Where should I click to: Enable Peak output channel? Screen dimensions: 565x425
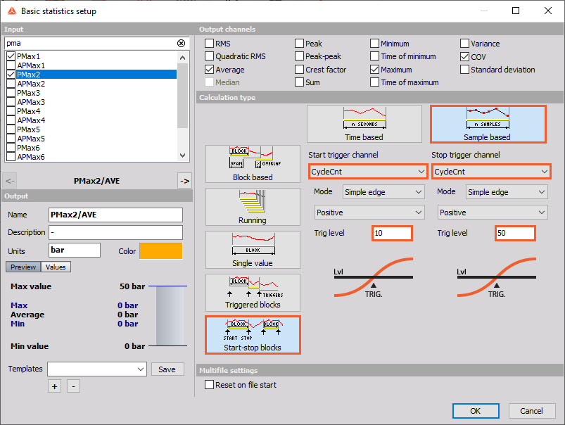(300, 44)
